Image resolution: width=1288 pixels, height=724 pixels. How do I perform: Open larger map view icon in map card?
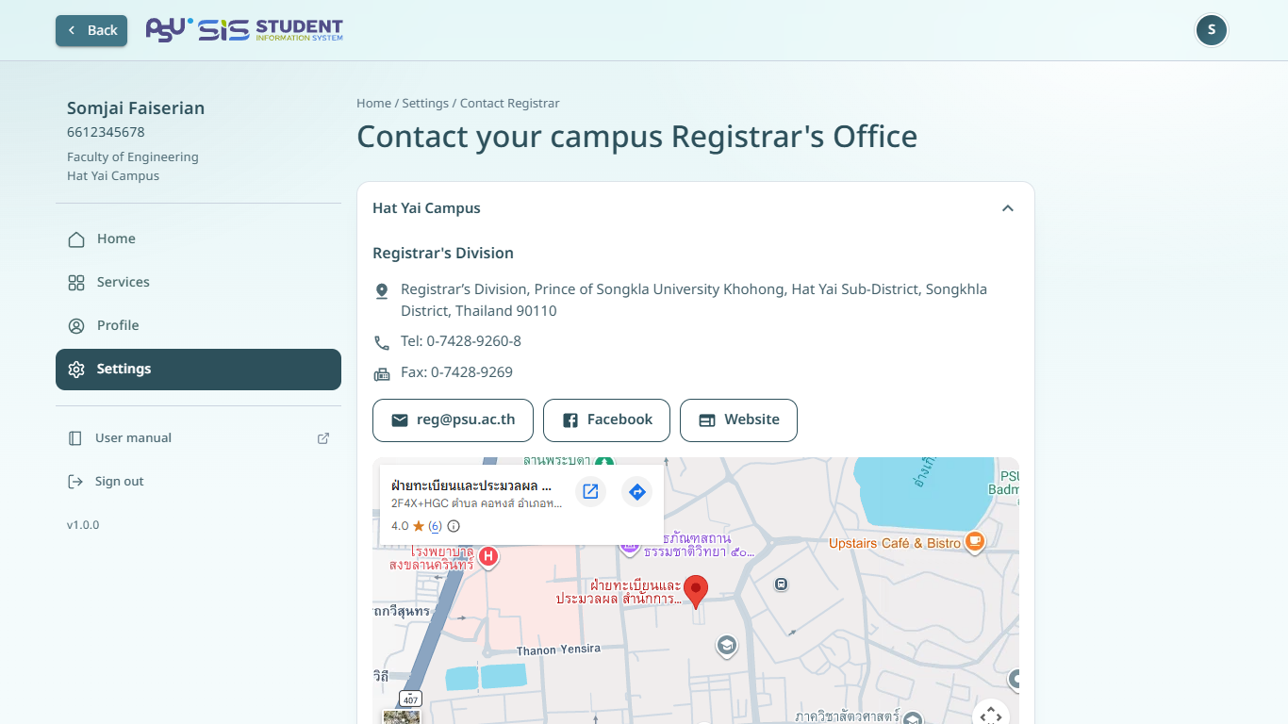point(590,491)
